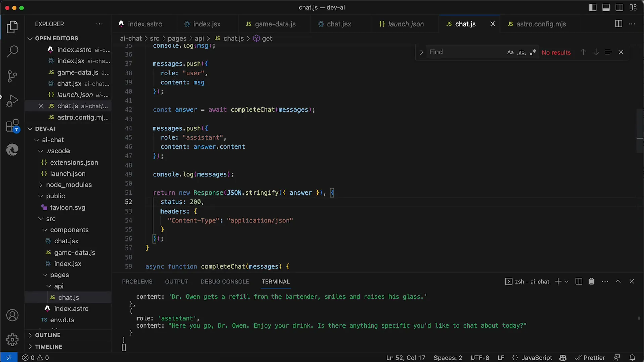Maximize the panel size chevron

coord(618,282)
